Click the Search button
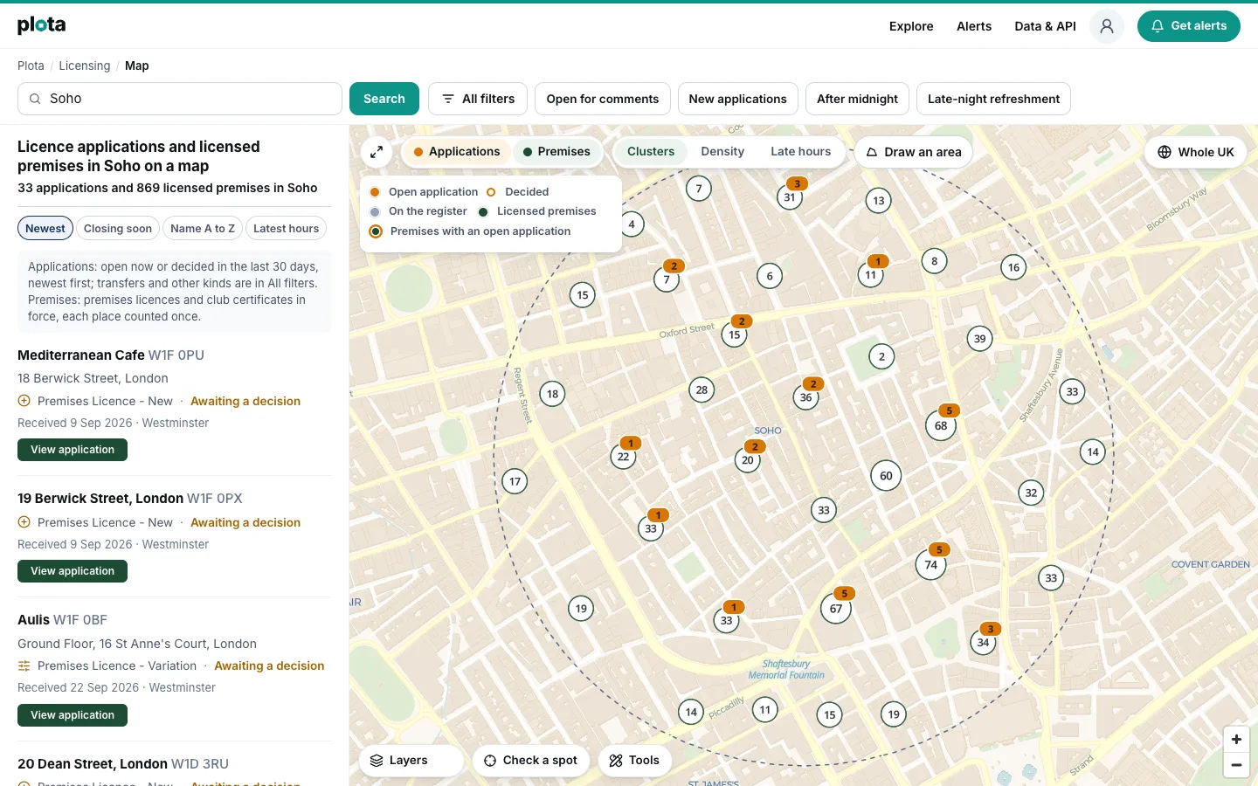1258x786 pixels. point(384,99)
